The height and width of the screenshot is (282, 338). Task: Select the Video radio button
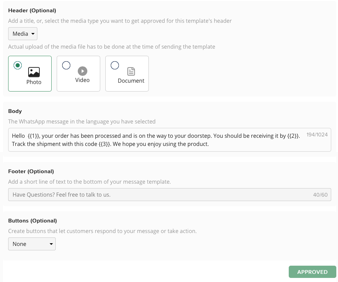pyautogui.click(x=66, y=65)
